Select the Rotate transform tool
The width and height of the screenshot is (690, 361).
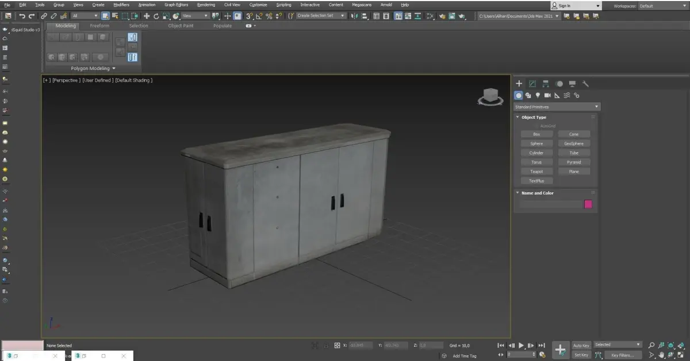tap(156, 16)
